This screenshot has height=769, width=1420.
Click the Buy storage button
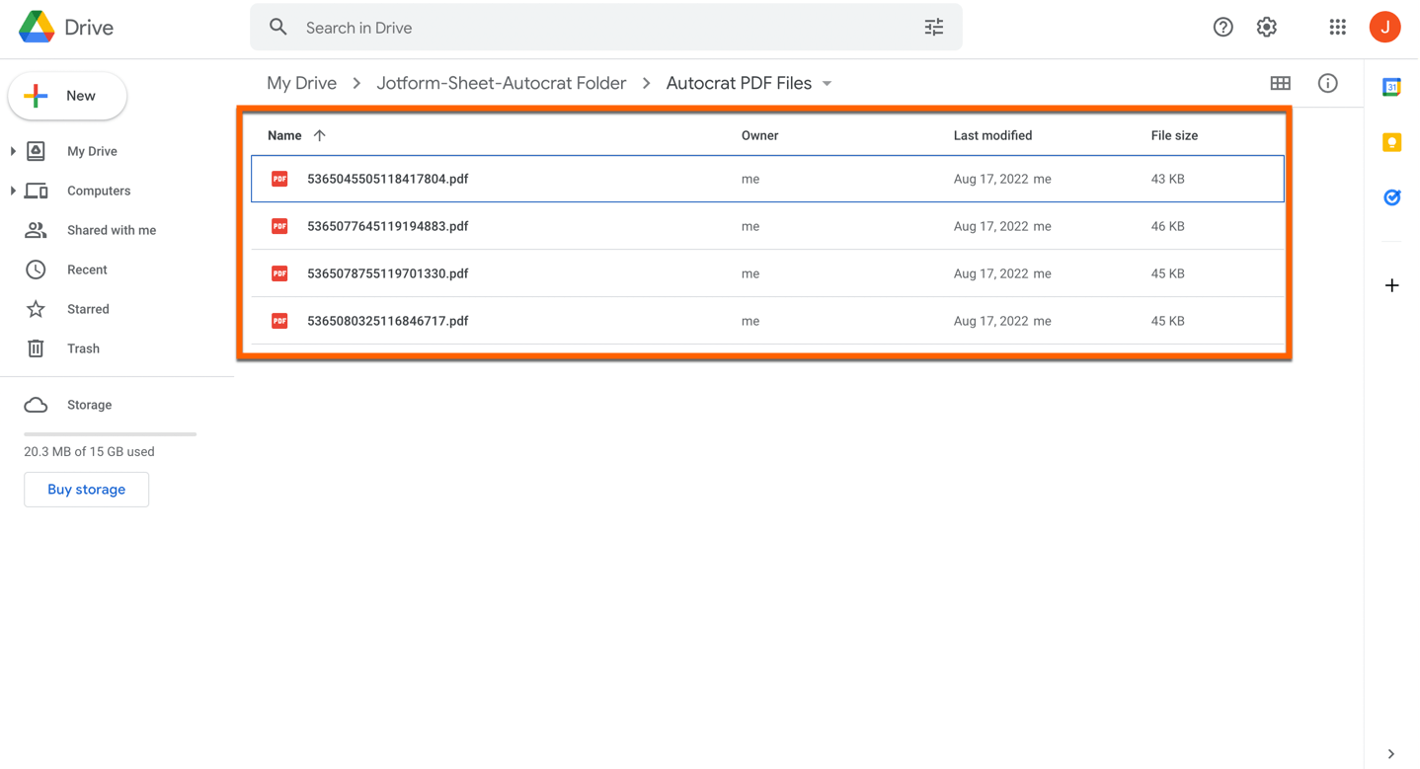point(86,490)
